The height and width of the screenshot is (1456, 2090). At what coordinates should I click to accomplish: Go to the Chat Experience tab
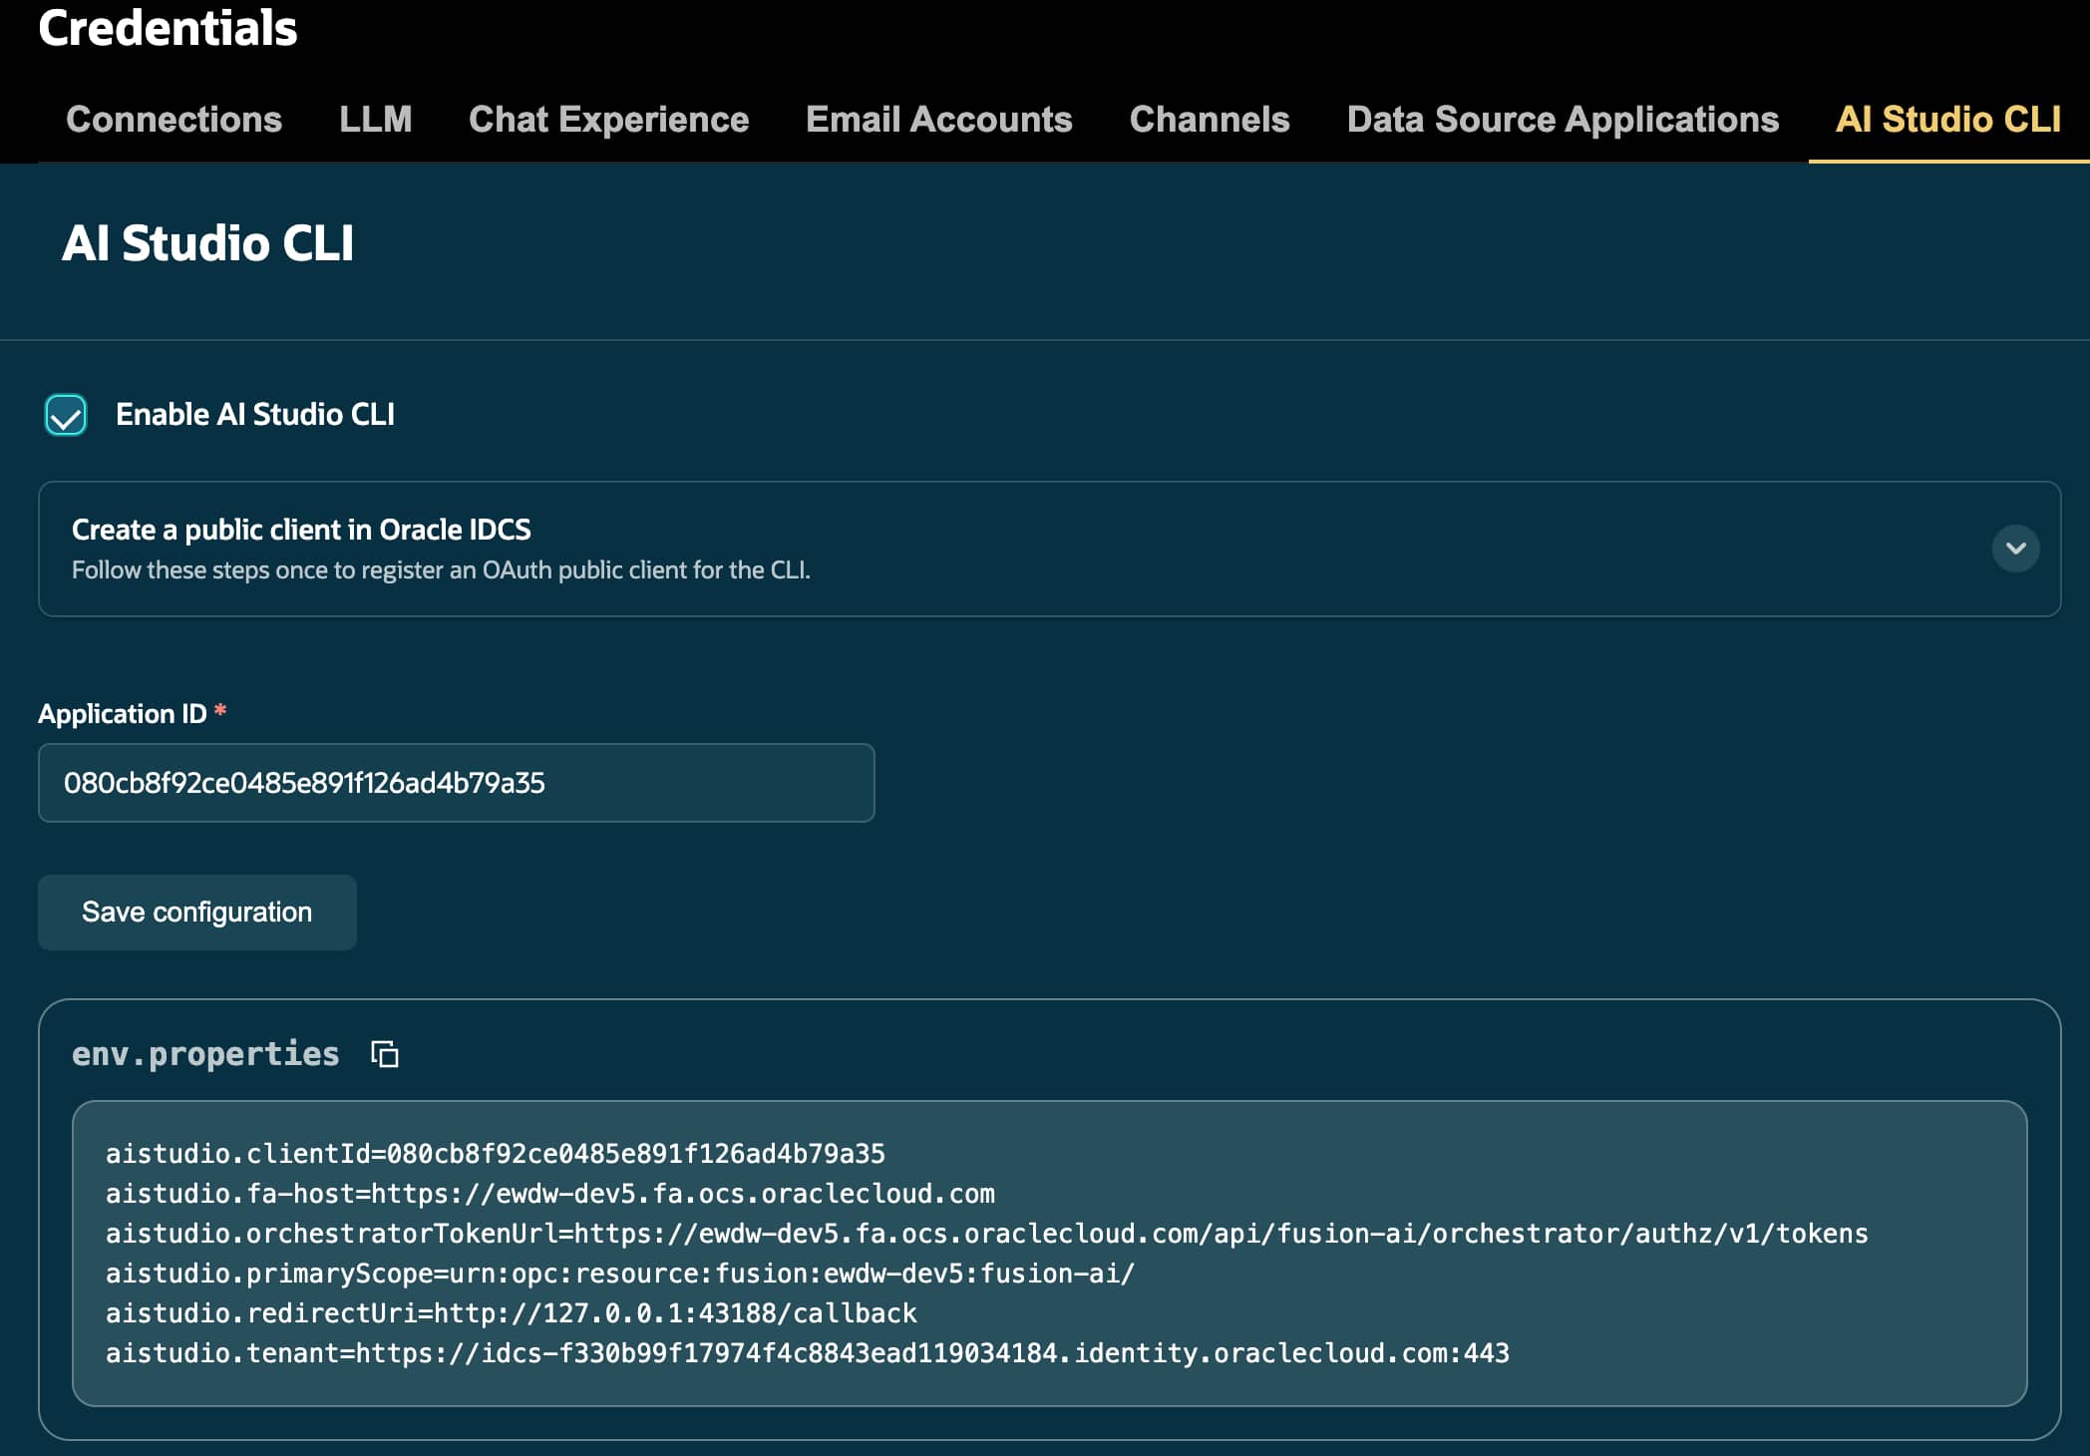(609, 120)
